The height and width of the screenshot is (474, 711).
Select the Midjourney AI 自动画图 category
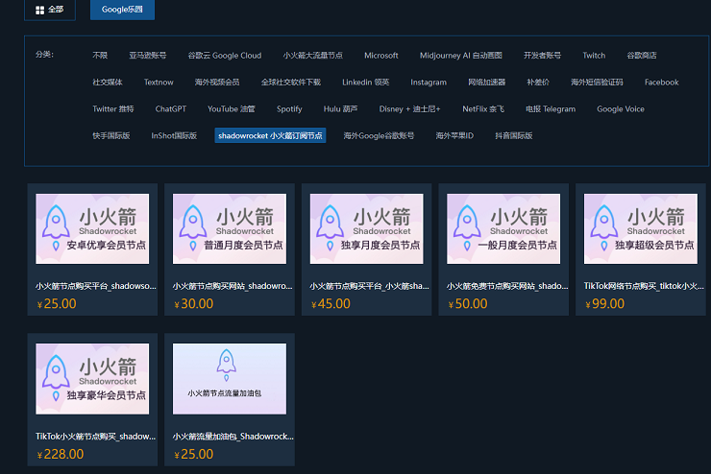tap(461, 56)
